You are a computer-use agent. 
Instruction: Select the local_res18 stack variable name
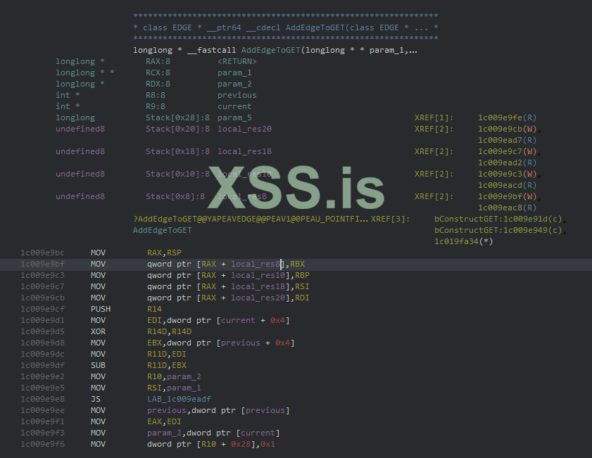click(244, 152)
